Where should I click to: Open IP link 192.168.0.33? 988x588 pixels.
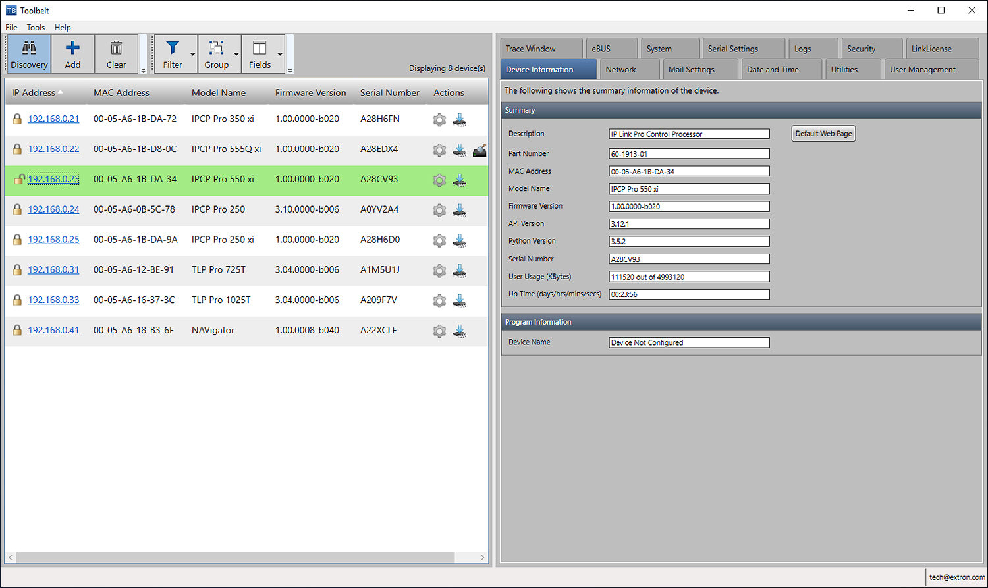click(53, 300)
